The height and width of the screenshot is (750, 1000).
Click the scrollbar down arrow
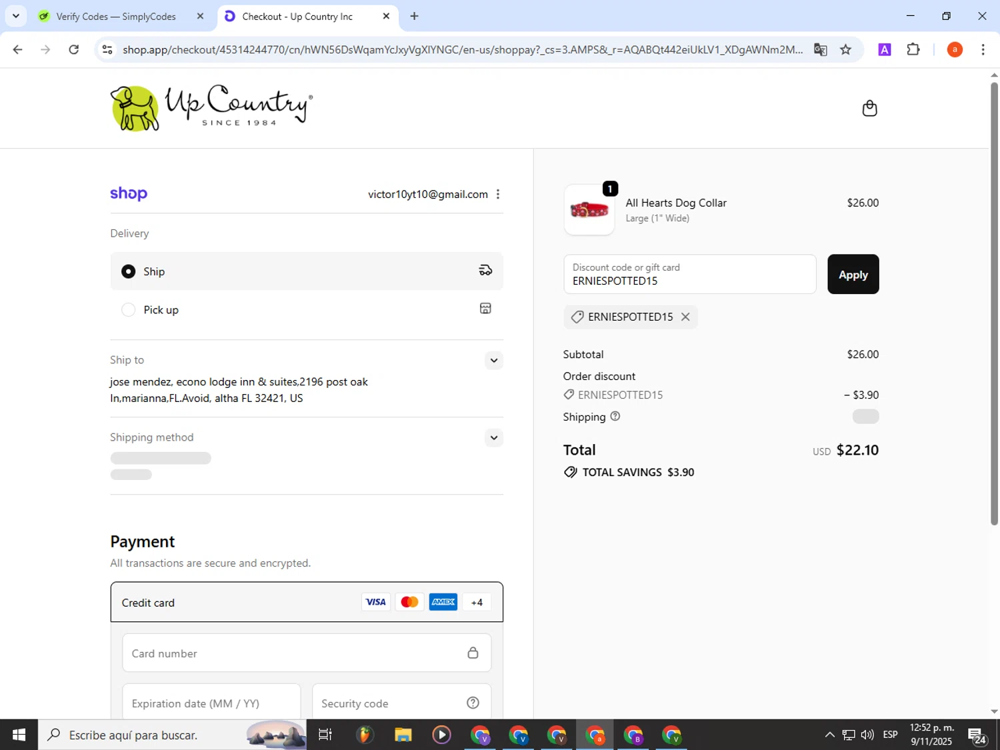(994, 711)
